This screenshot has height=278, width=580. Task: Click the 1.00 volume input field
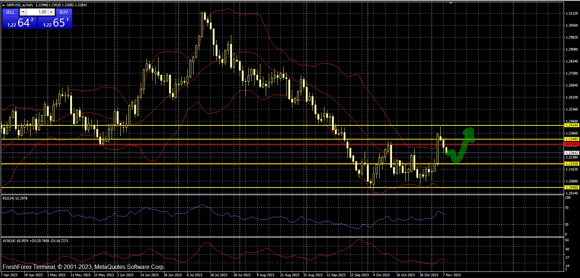coord(37,12)
